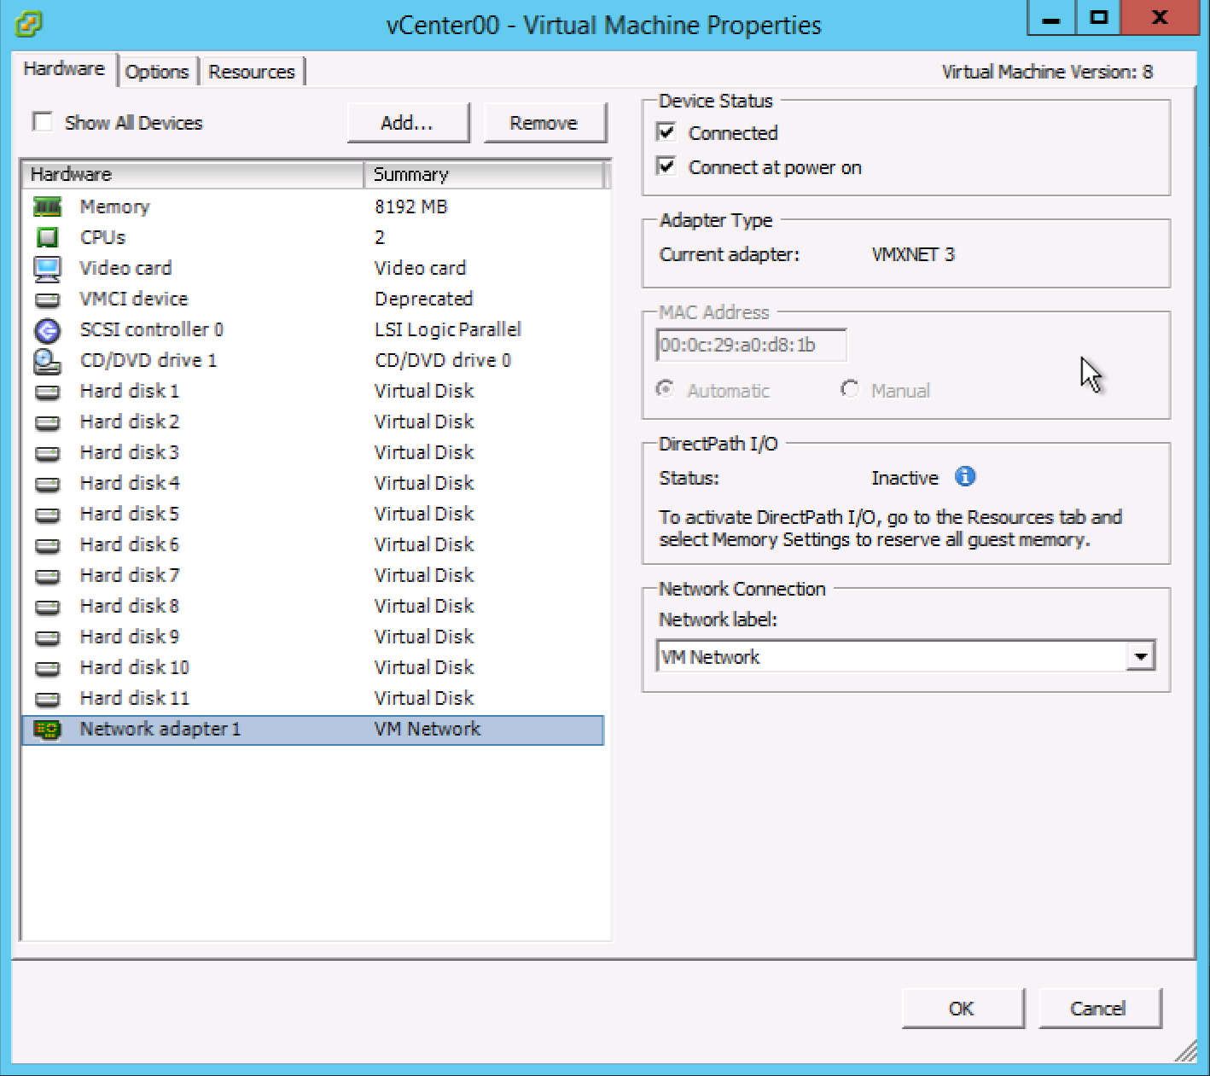Select the CPUs icon in hardware list
Screen dimensions: 1210x1076
[x=48, y=237]
